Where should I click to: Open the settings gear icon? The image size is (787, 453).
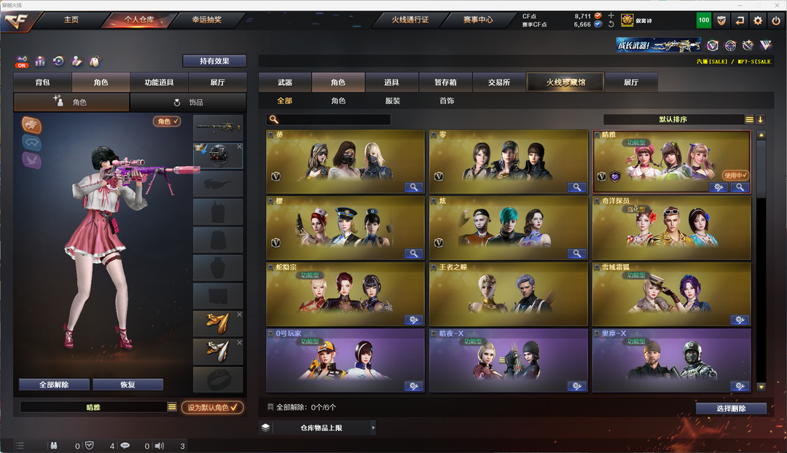(758, 20)
